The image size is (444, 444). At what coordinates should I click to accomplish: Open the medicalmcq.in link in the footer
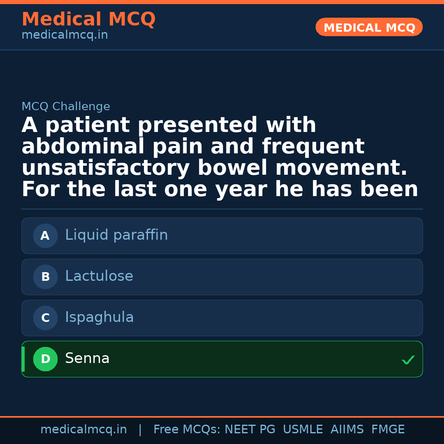83,430
